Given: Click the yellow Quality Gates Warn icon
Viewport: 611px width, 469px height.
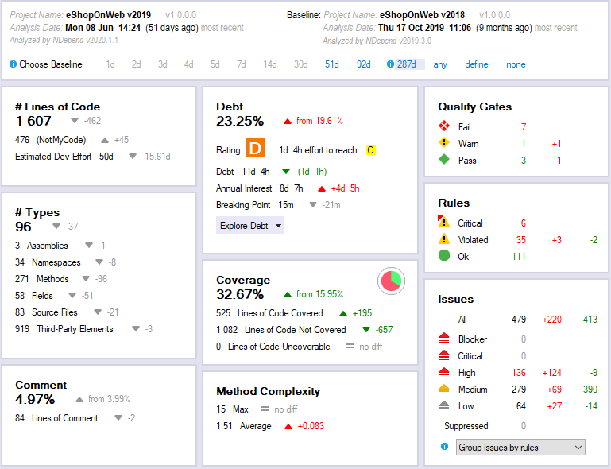Looking at the screenshot, I should (445, 143).
